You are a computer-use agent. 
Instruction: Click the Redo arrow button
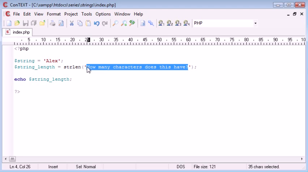tap(105, 23)
